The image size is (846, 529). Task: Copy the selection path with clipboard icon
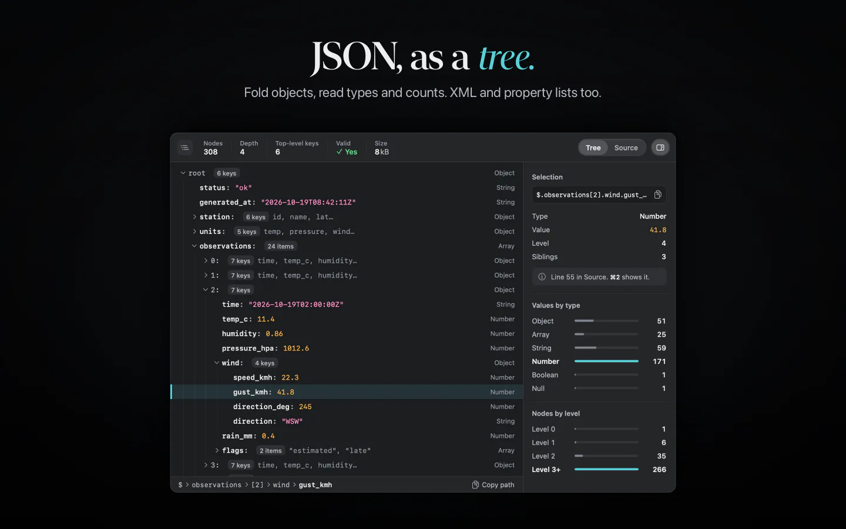658,195
